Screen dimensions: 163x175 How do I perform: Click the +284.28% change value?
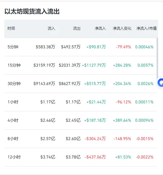(x=122, y=65)
